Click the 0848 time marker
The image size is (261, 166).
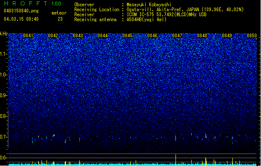point(202,36)
